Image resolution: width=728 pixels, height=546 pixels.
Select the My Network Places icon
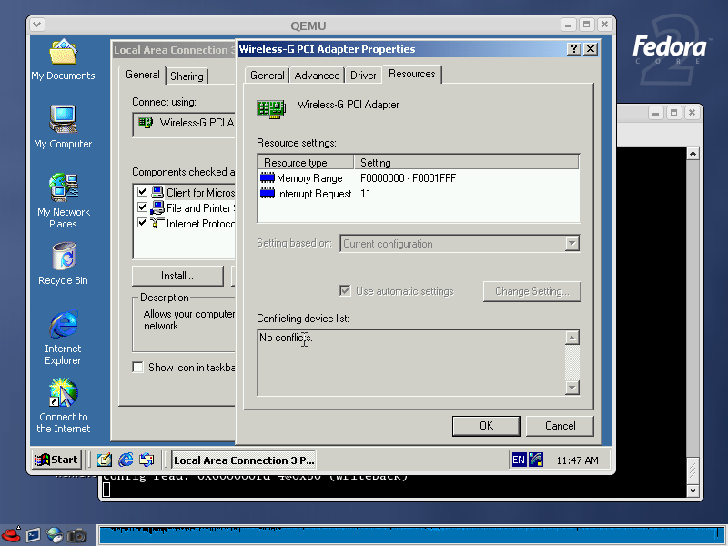coord(63,200)
